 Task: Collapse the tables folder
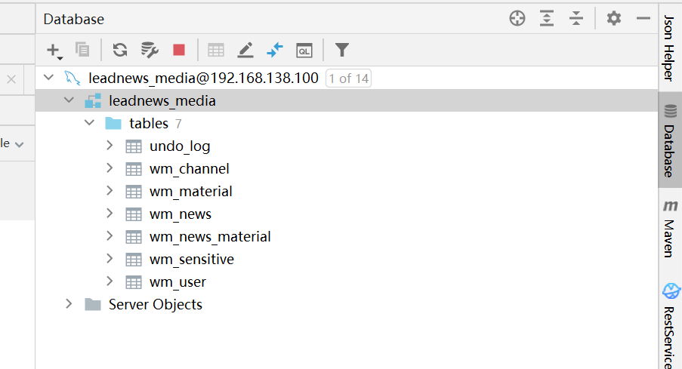coord(89,123)
